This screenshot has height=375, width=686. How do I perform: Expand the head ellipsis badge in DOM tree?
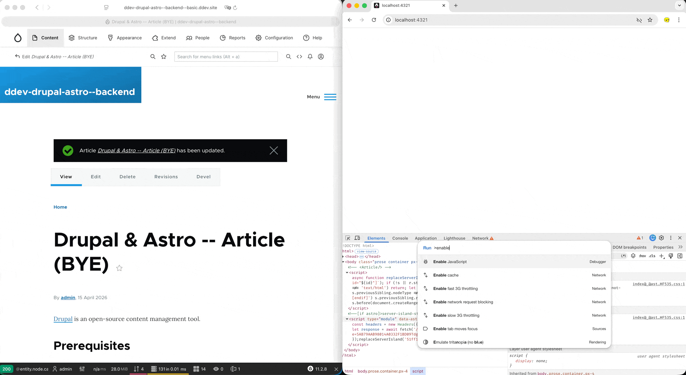[x=362, y=257]
